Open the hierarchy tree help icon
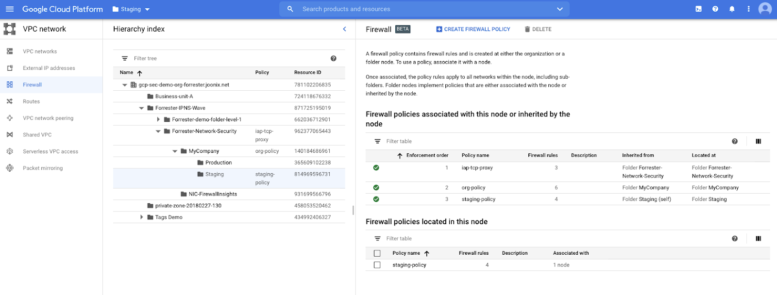The height and width of the screenshot is (295, 777). [334, 58]
